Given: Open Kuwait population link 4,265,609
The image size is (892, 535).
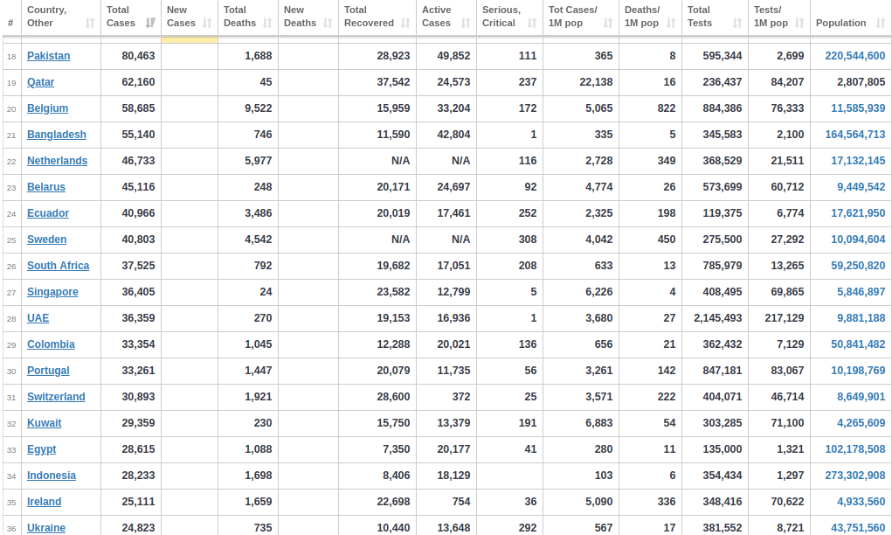Looking at the screenshot, I should (x=861, y=422).
